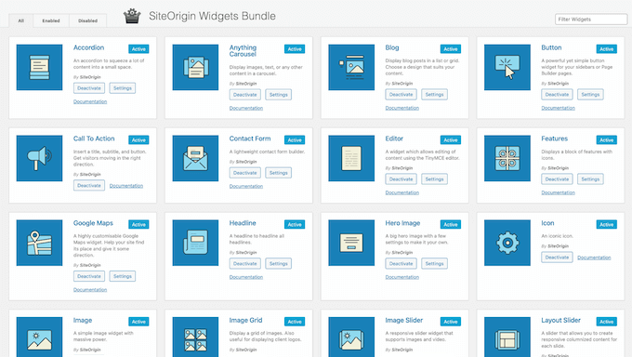Open Editor widget Settings
The image size is (632, 357).
pos(435,179)
